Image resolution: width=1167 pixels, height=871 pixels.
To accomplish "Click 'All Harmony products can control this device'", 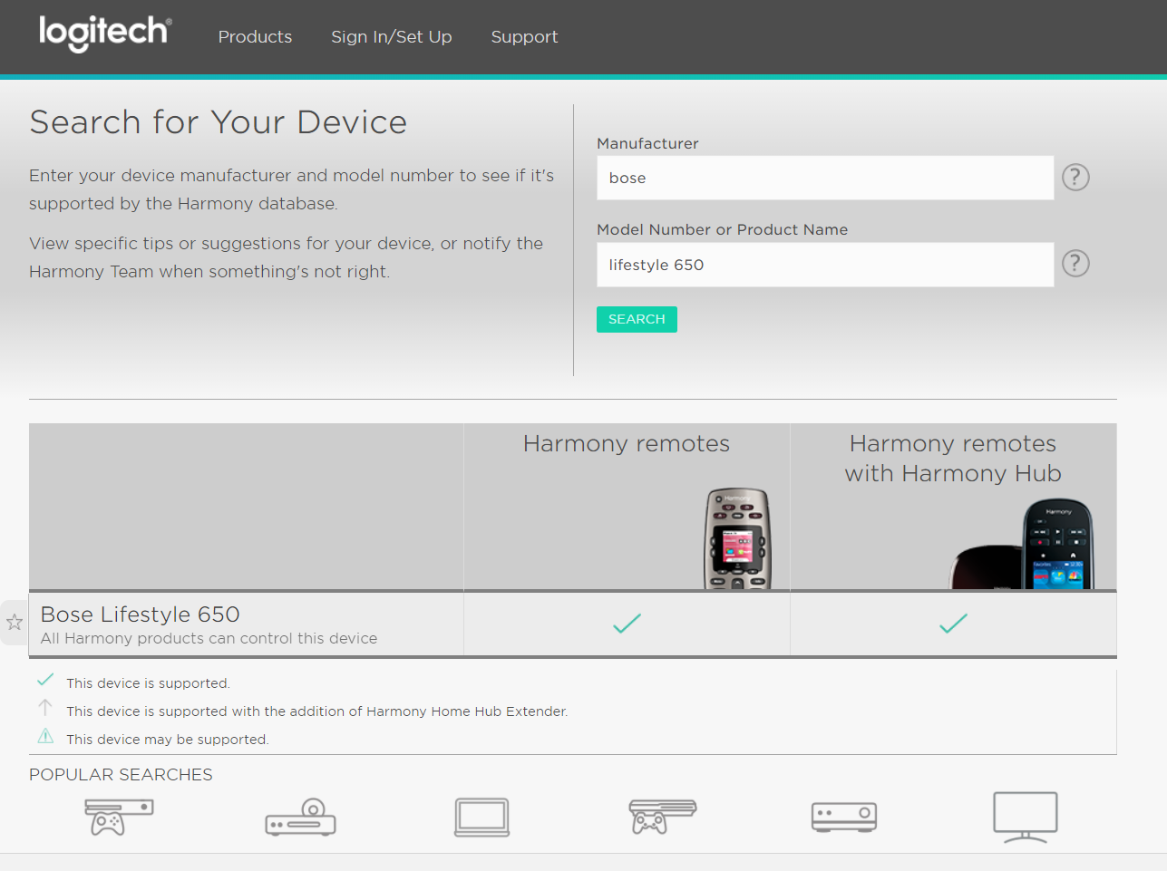I will (209, 638).
